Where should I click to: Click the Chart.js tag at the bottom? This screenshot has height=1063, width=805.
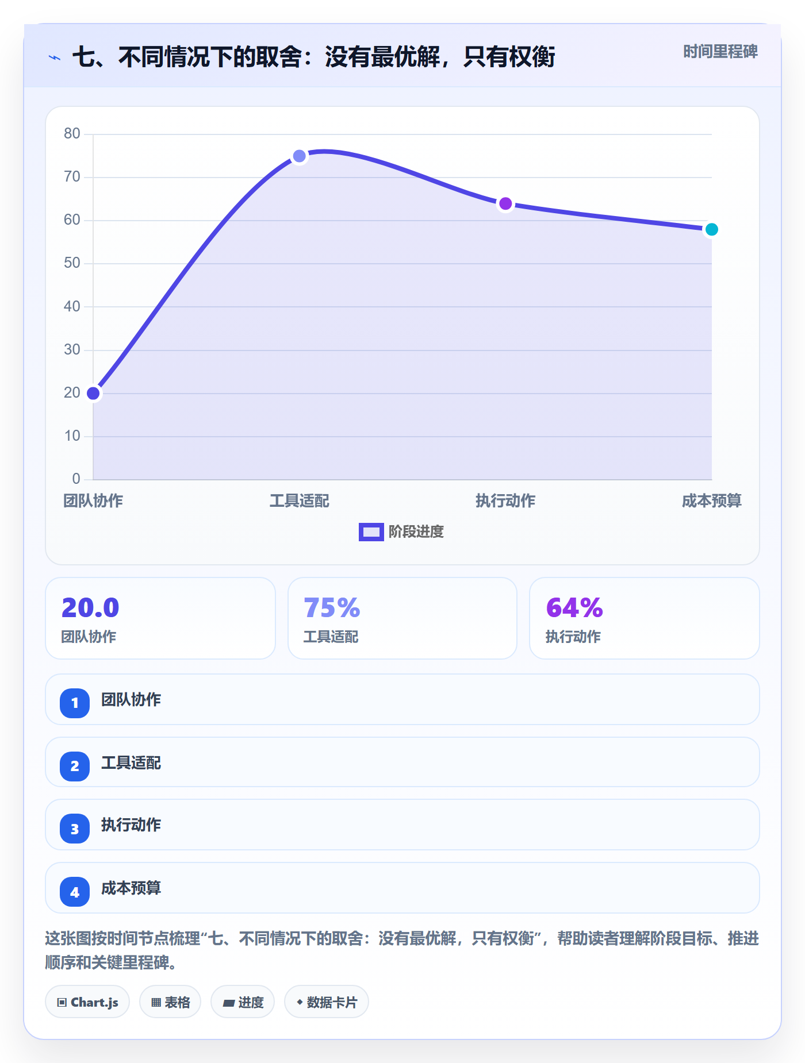pos(87,1002)
